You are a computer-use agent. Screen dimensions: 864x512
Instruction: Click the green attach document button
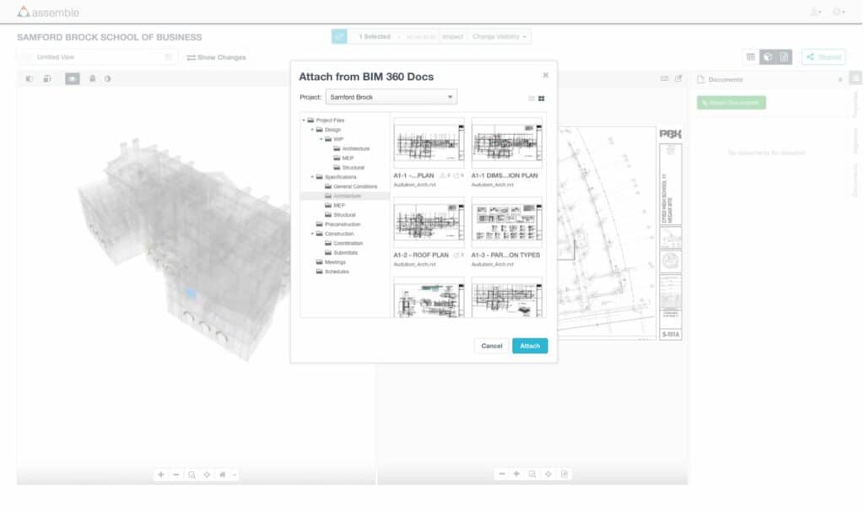tap(732, 103)
